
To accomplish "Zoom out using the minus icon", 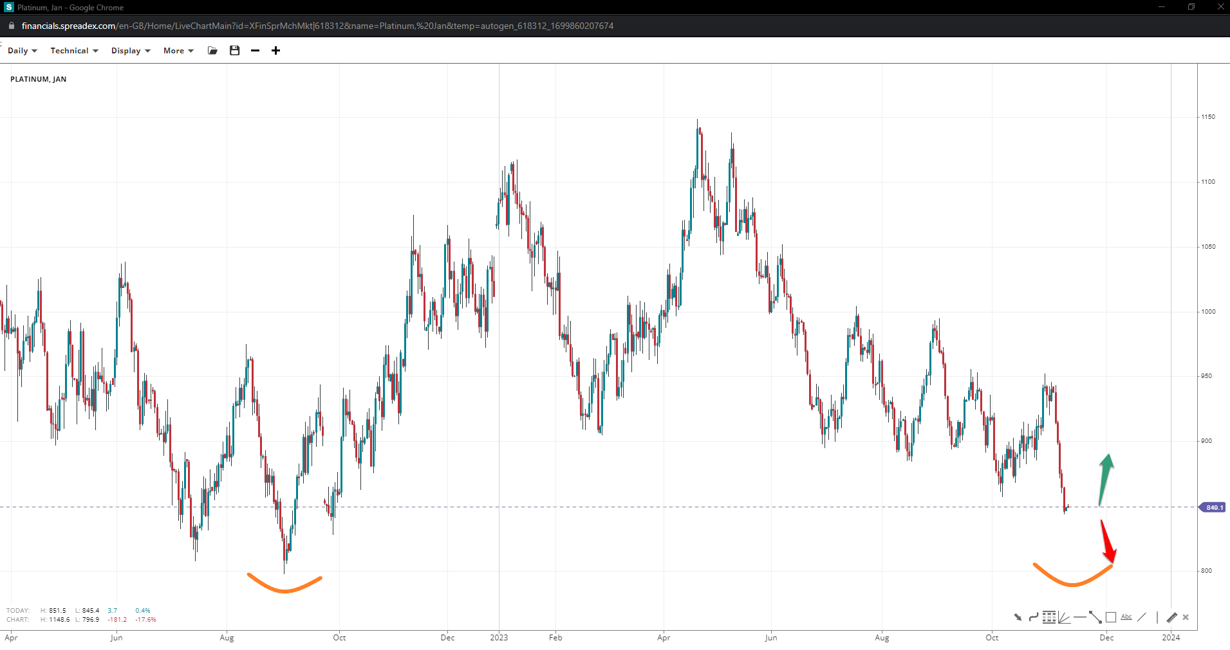I will click(255, 51).
